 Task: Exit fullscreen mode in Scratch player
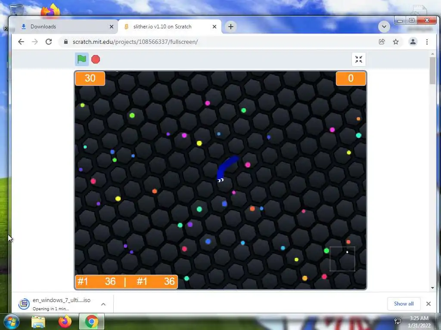359,59
